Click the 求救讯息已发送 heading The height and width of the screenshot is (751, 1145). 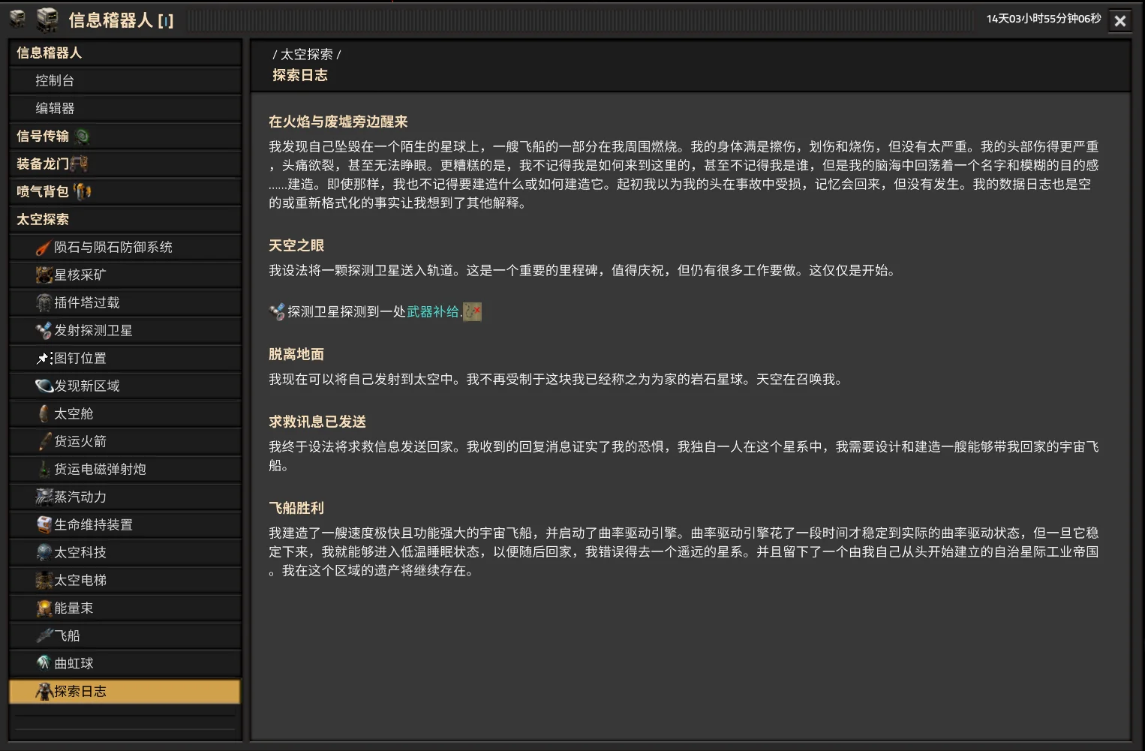click(x=317, y=422)
